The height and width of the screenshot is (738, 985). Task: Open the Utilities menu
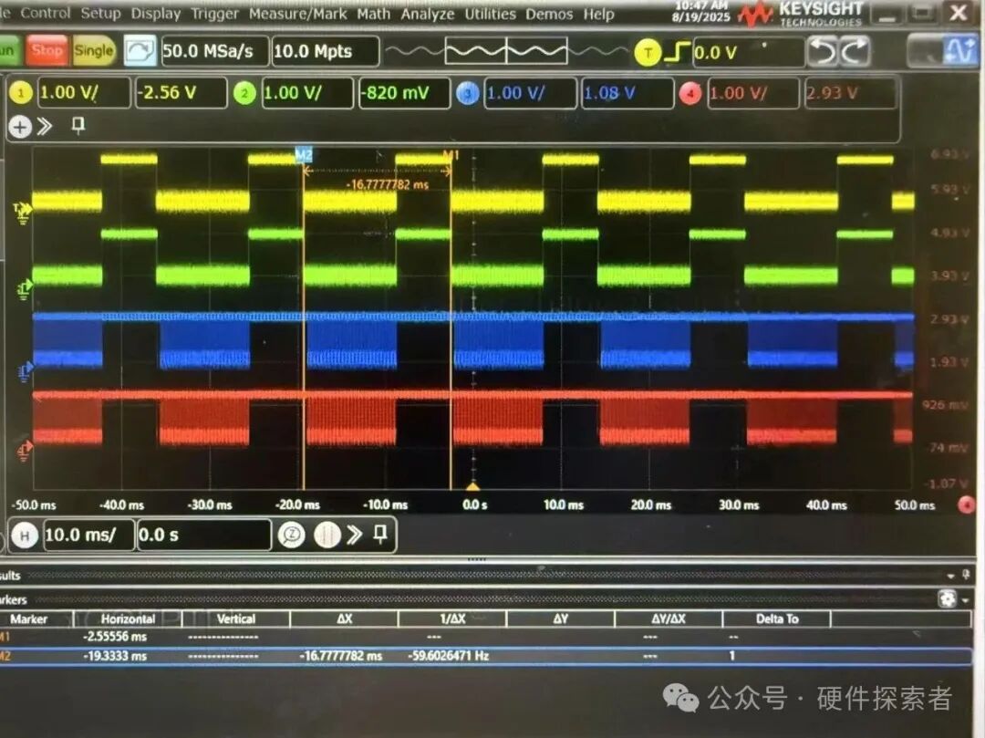(490, 14)
